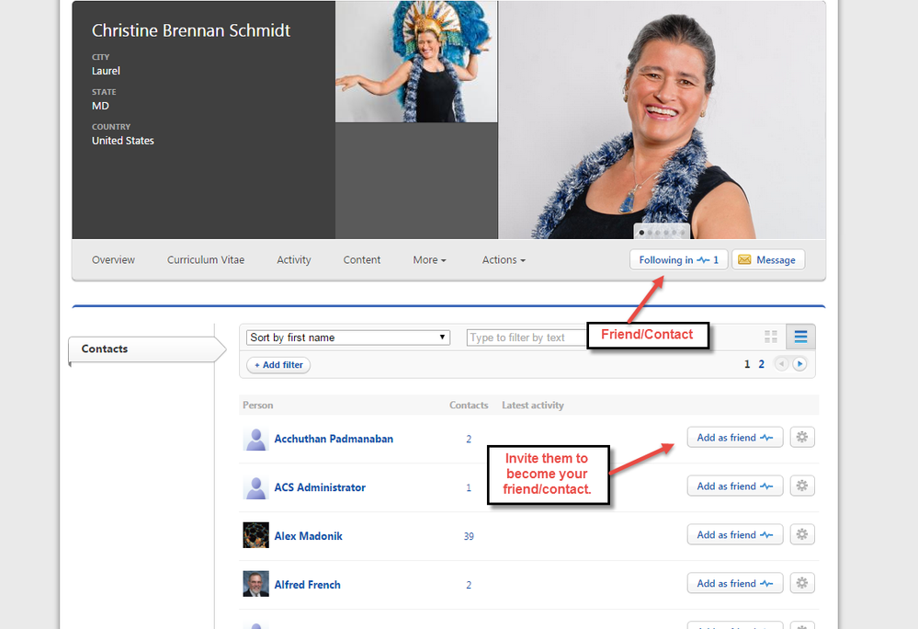Expand the More menu

[x=429, y=260]
